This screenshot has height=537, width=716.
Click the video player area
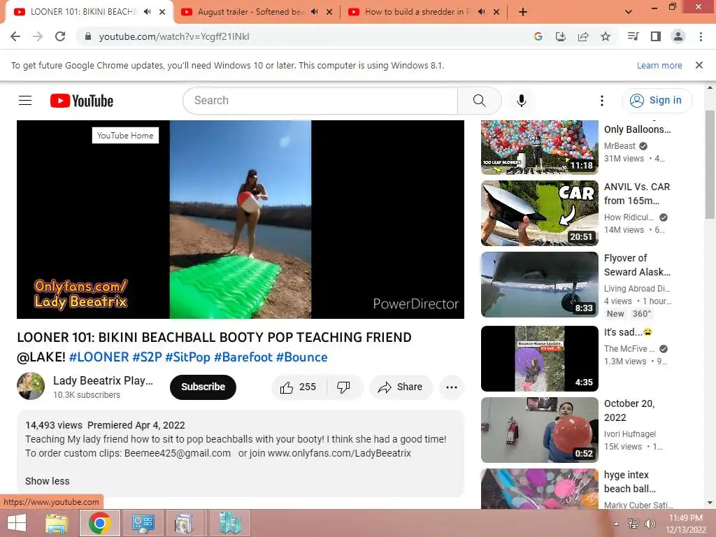pos(241,220)
